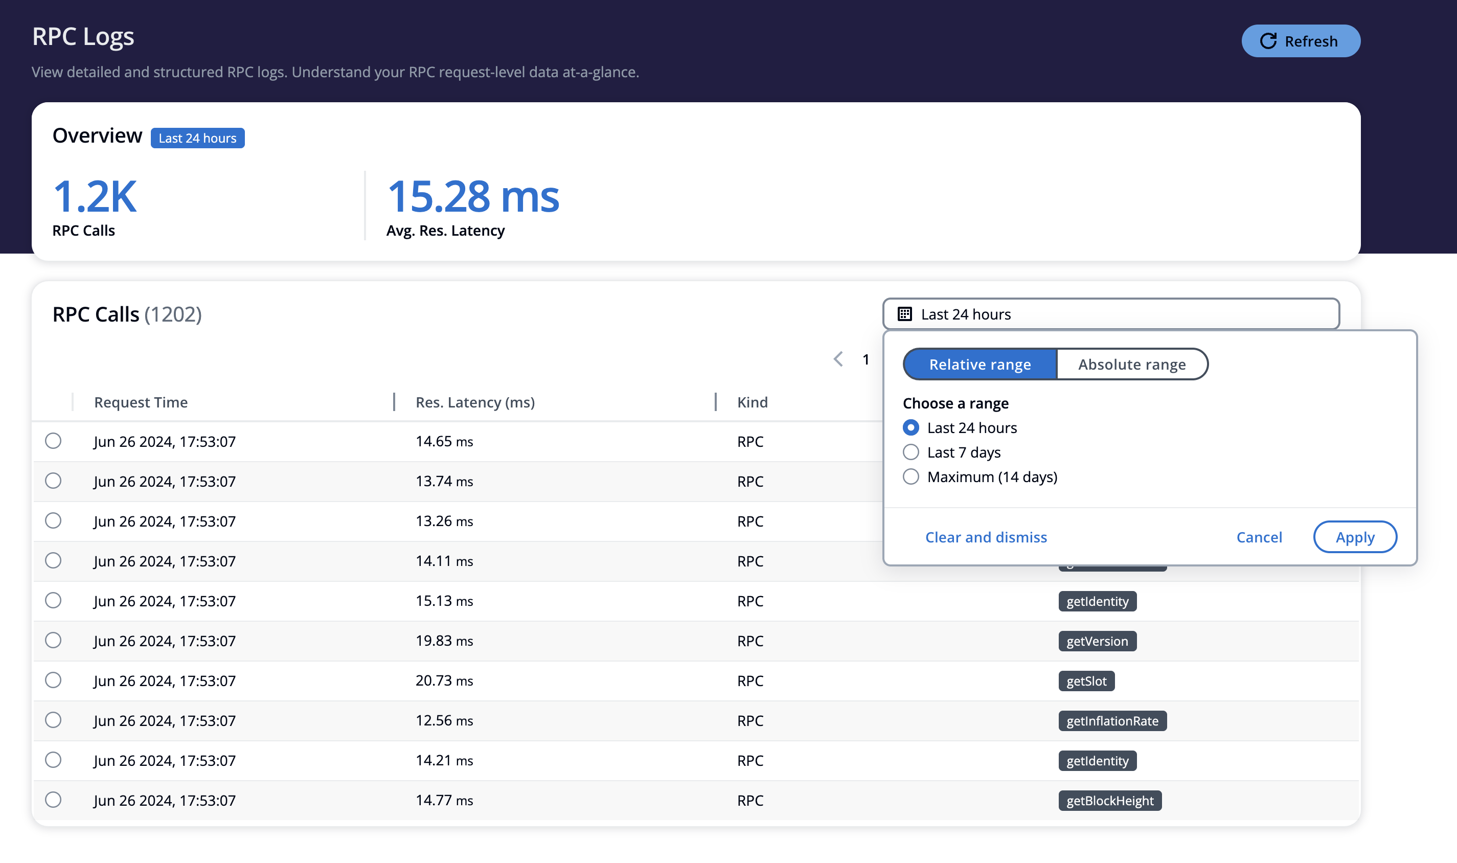Click the Refresh button

click(x=1301, y=41)
